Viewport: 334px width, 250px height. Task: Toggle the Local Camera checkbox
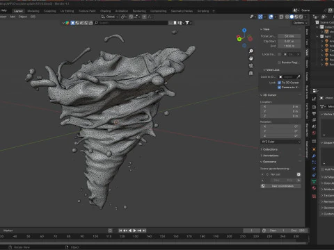[279, 54]
